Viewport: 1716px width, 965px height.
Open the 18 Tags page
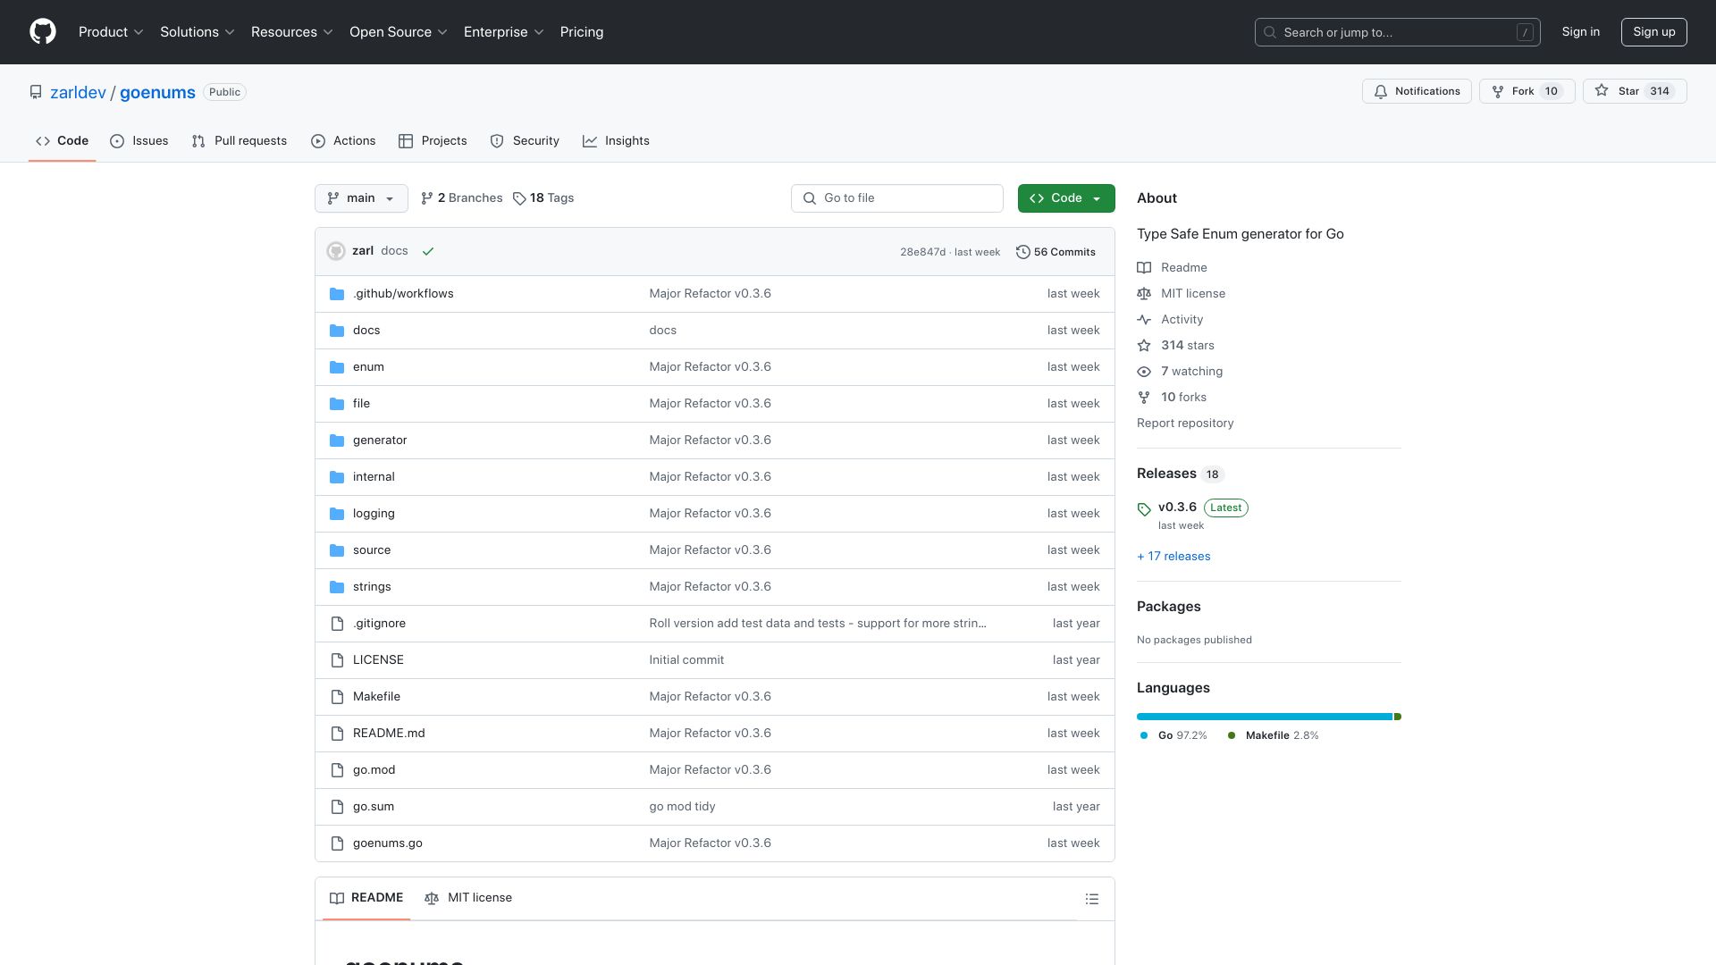pyautogui.click(x=543, y=198)
